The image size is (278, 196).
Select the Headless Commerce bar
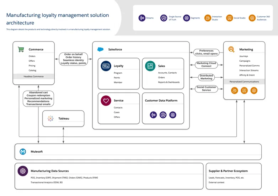[34, 77]
